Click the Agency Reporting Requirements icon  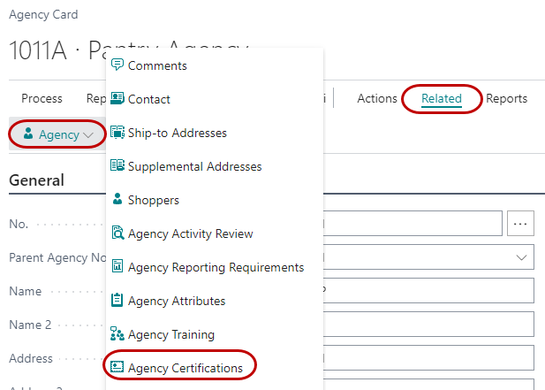tap(117, 267)
